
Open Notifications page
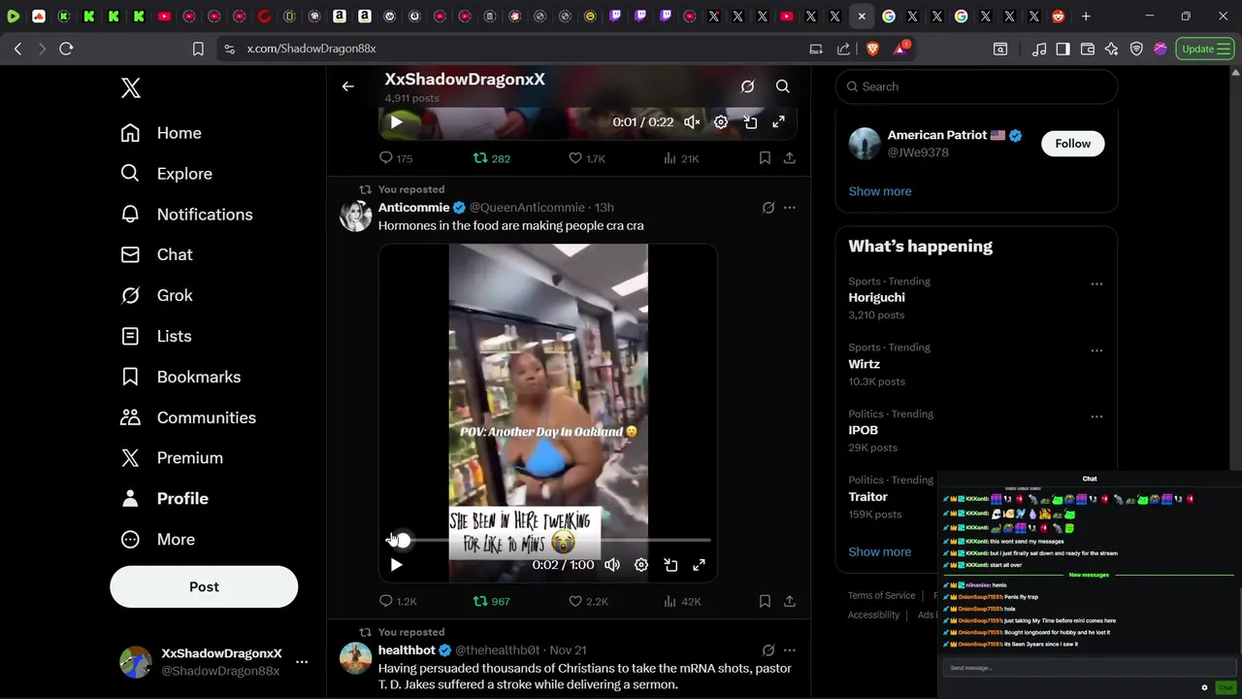coord(186,215)
